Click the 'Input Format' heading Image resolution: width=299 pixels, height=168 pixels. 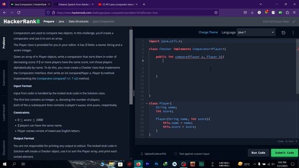point(22,86)
